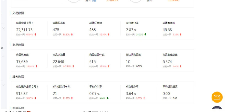This screenshot has height=112, width=230.
Task: Click the 支付转化率 metric label
Action: 132,23
